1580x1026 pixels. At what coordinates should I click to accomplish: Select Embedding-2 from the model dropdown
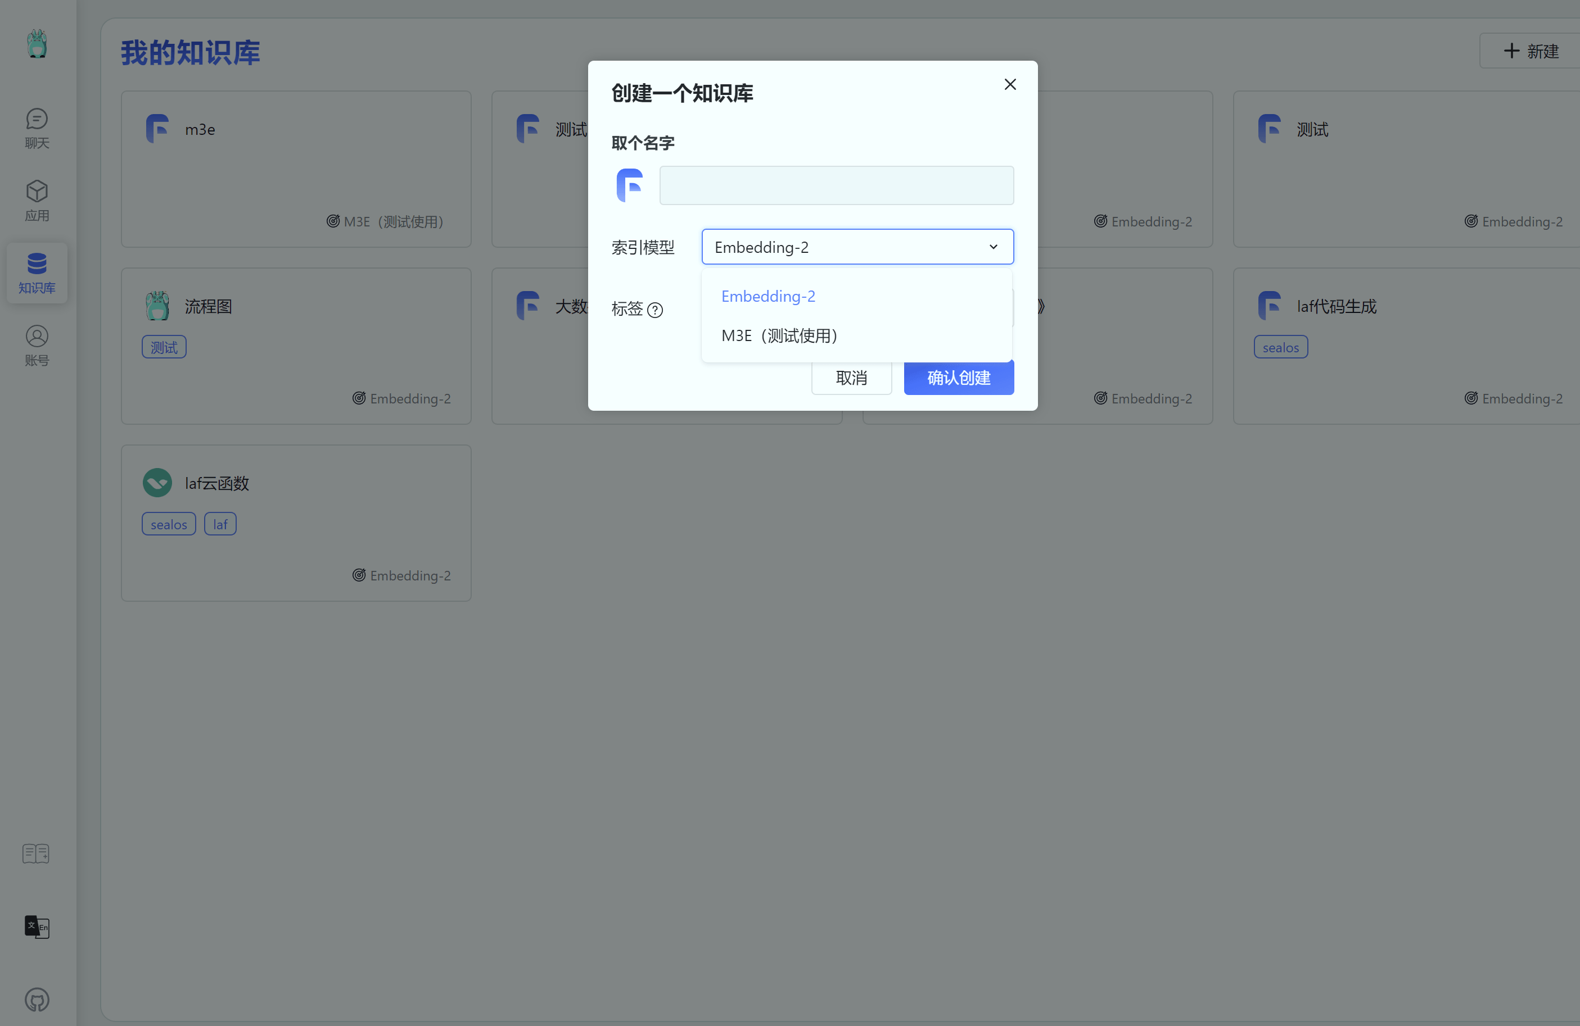[x=768, y=296]
